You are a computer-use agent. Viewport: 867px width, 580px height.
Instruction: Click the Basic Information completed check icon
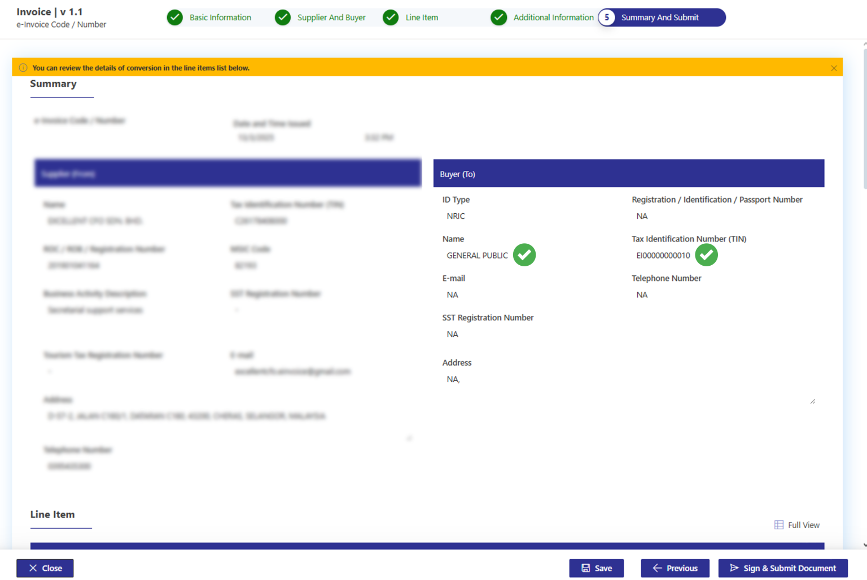coord(174,17)
